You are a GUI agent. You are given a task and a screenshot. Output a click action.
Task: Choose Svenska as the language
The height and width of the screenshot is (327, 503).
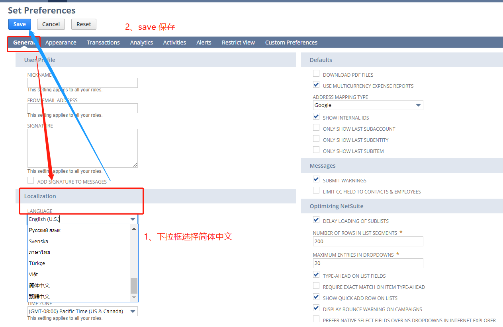pos(38,241)
